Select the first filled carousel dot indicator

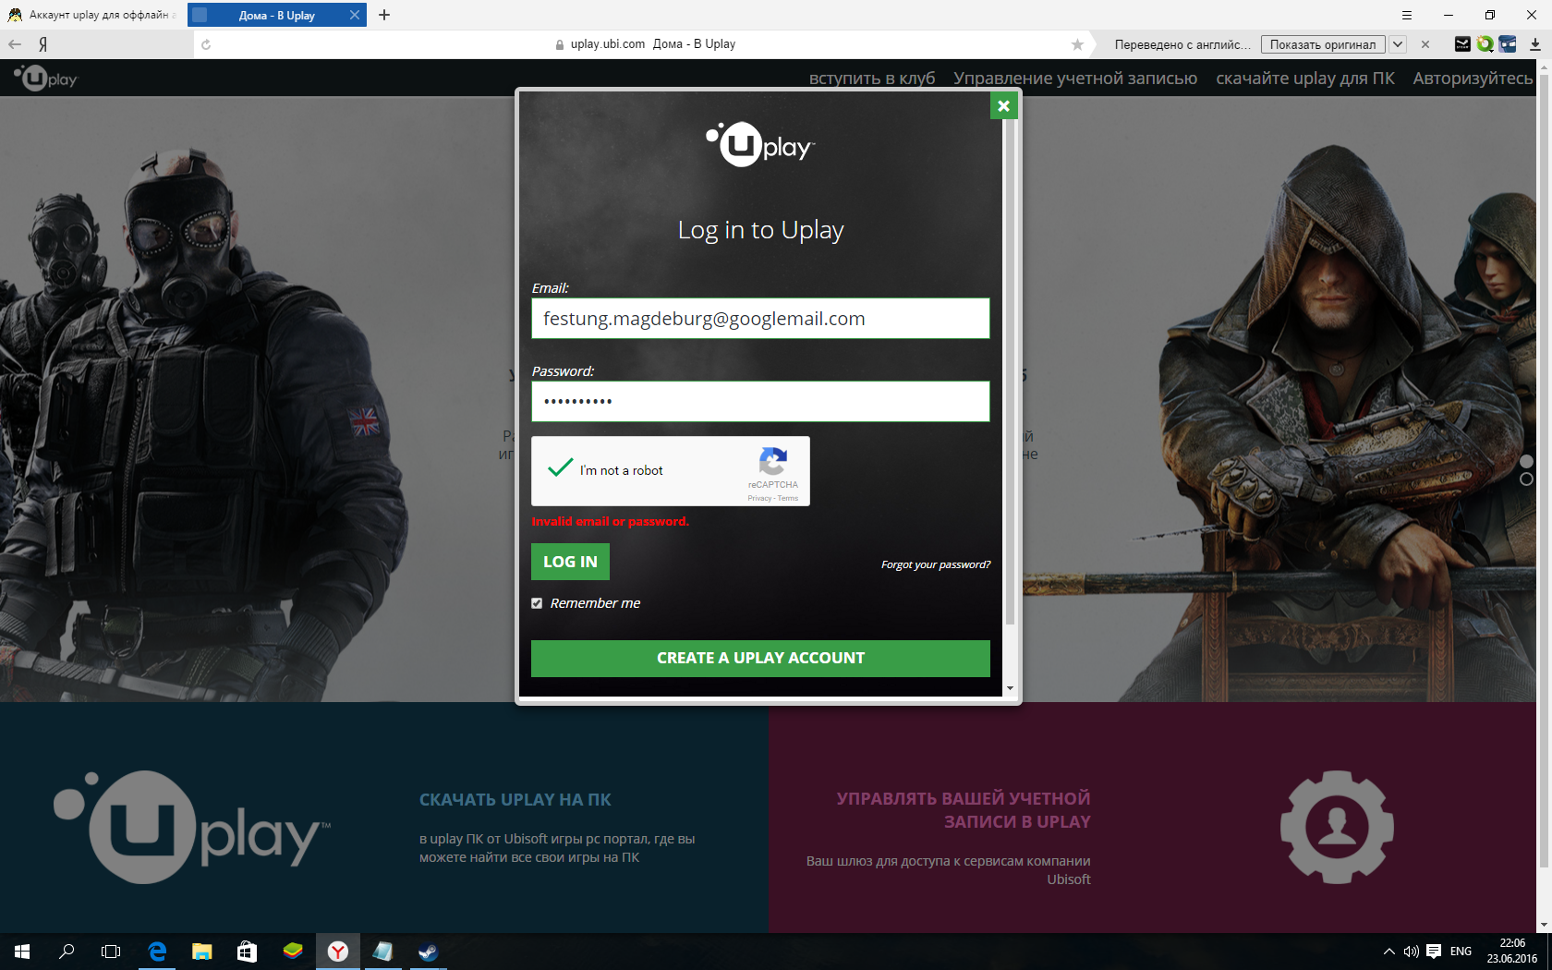pos(1526,461)
